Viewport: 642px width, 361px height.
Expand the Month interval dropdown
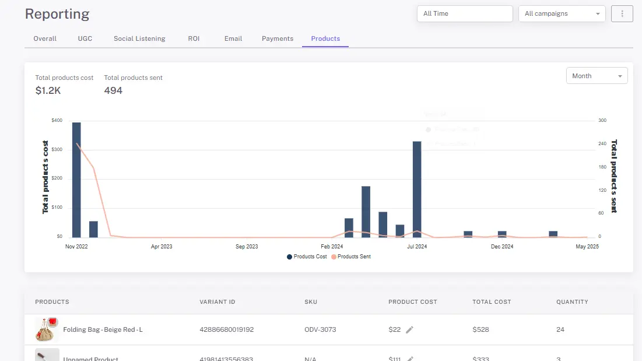tap(597, 76)
